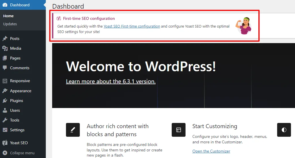Viewport: 295px width, 158px height.
Task: Open the Plugins menu
Action: [x=23, y=101]
